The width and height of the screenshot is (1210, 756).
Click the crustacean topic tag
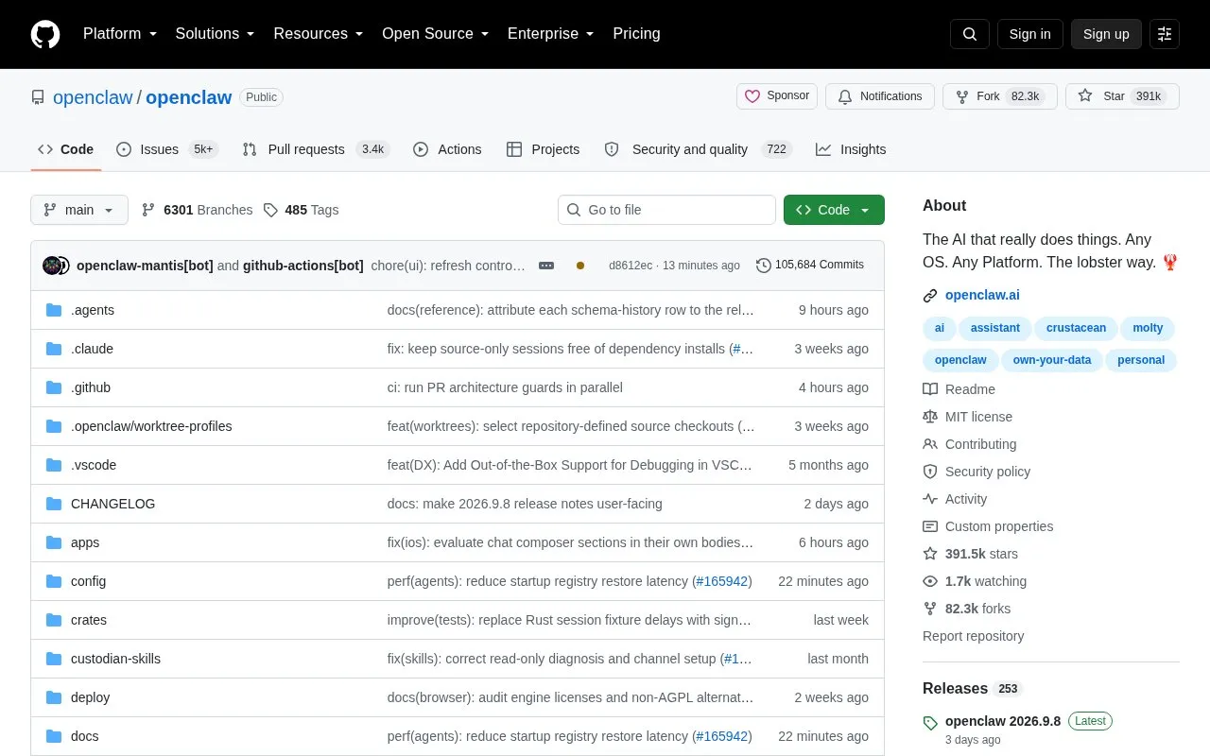pos(1076,328)
